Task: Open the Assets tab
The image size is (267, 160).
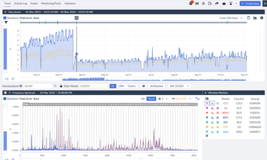Action: [x=34, y=3]
